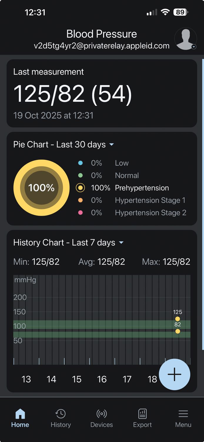
Task: Go to the Devices tab
Action: click(x=101, y=418)
